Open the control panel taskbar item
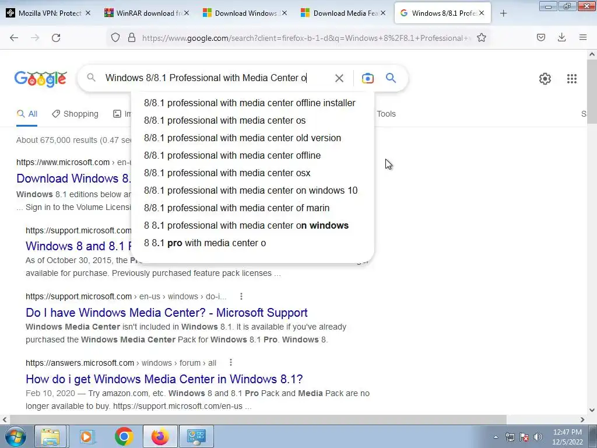Image resolution: width=597 pixels, height=448 pixels. (196, 436)
